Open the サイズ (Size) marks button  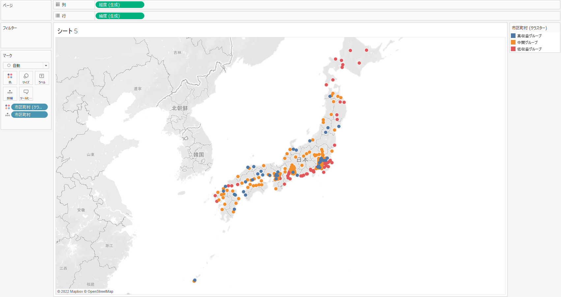pos(26,78)
